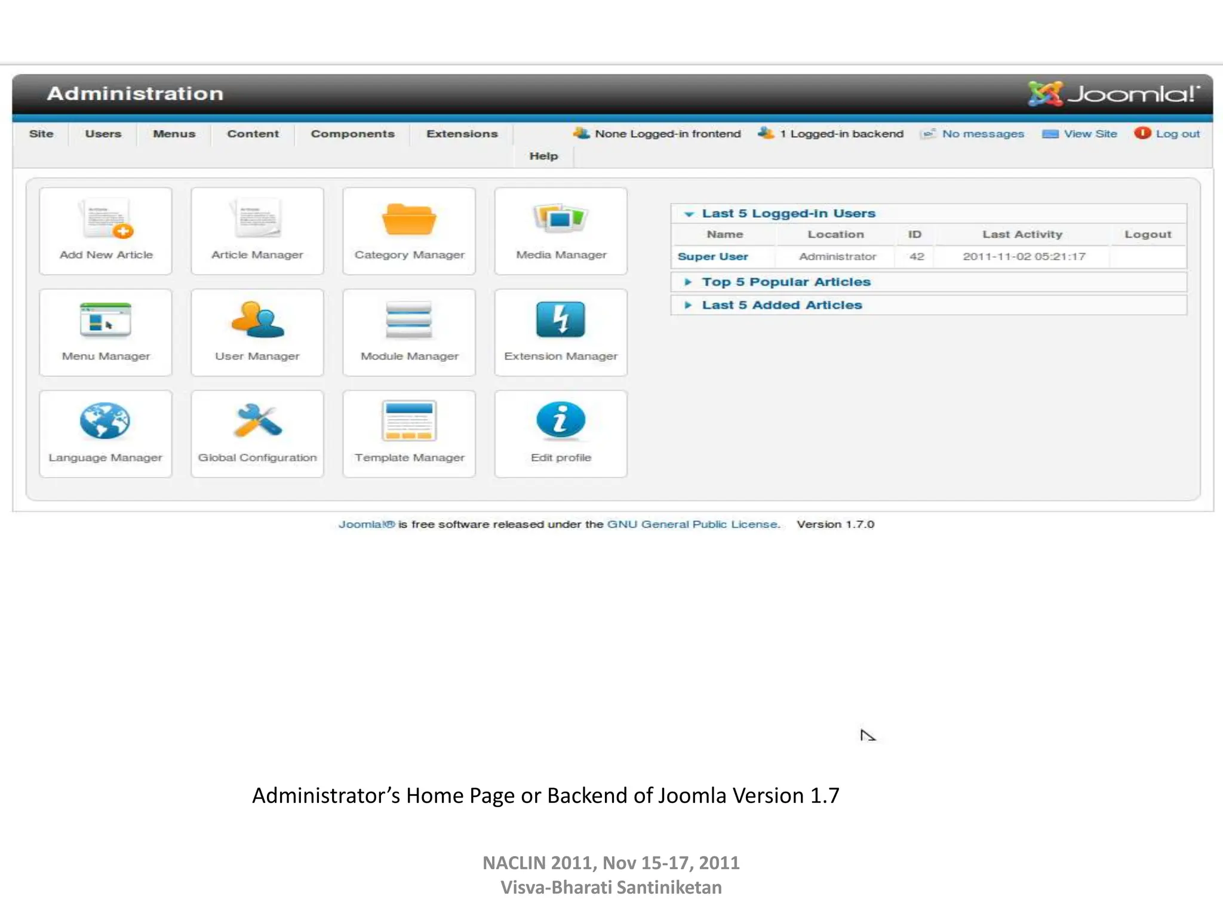The image size is (1223, 917).
Task: Click the logged-in frontend users icon
Action: pyautogui.click(x=581, y=133)
